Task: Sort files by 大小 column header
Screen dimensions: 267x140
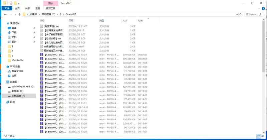Action: pos(125,20)
